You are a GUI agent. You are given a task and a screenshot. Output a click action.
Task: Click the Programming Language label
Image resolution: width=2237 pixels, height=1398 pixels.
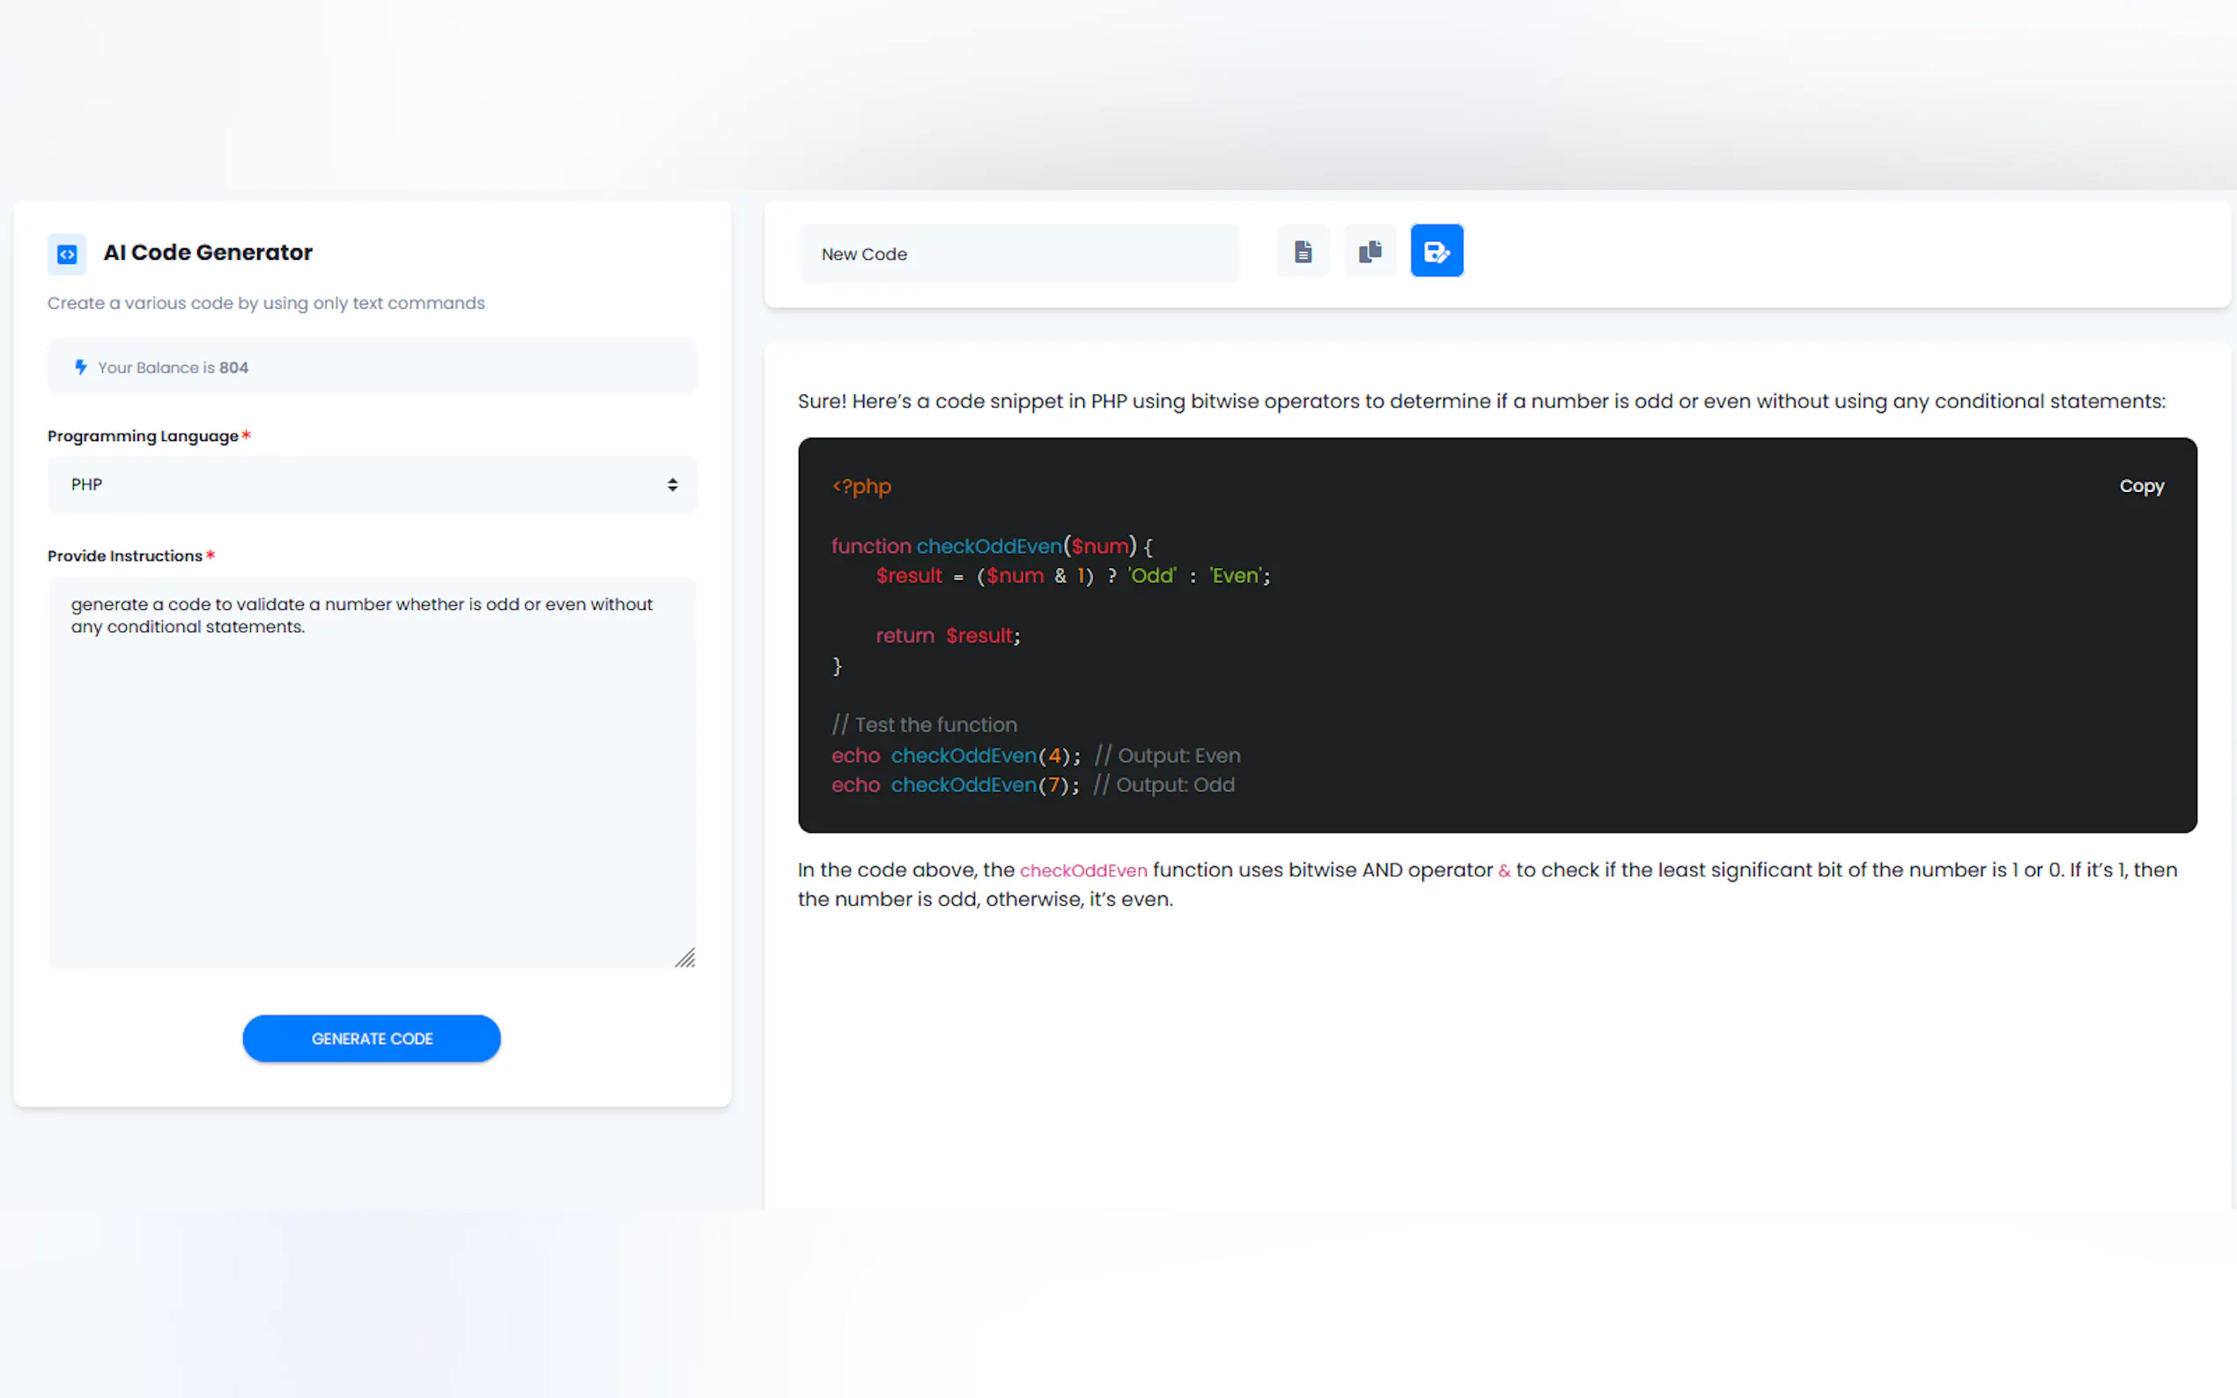(143, 437)
